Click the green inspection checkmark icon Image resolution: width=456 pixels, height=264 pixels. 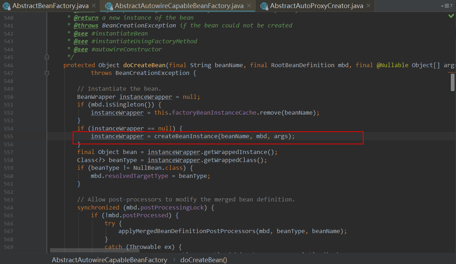(x=451, y=16)
